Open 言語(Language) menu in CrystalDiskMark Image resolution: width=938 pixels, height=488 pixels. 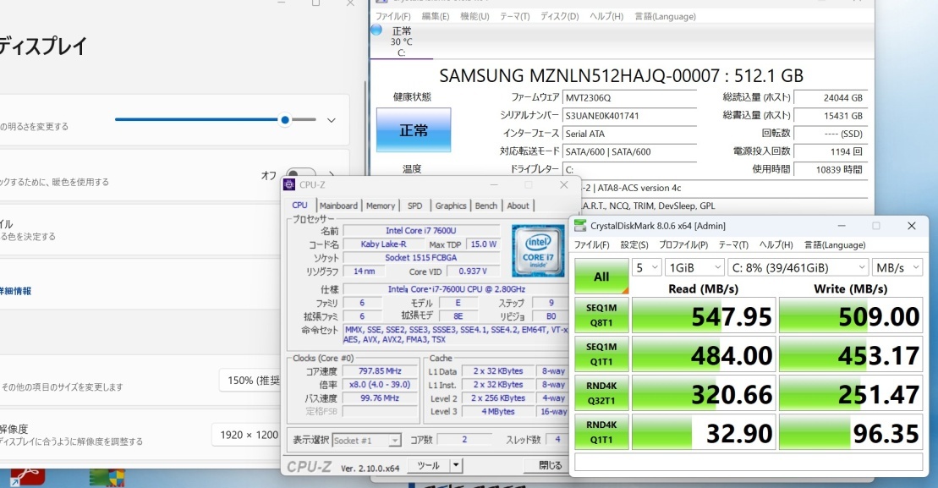point(835,244)
